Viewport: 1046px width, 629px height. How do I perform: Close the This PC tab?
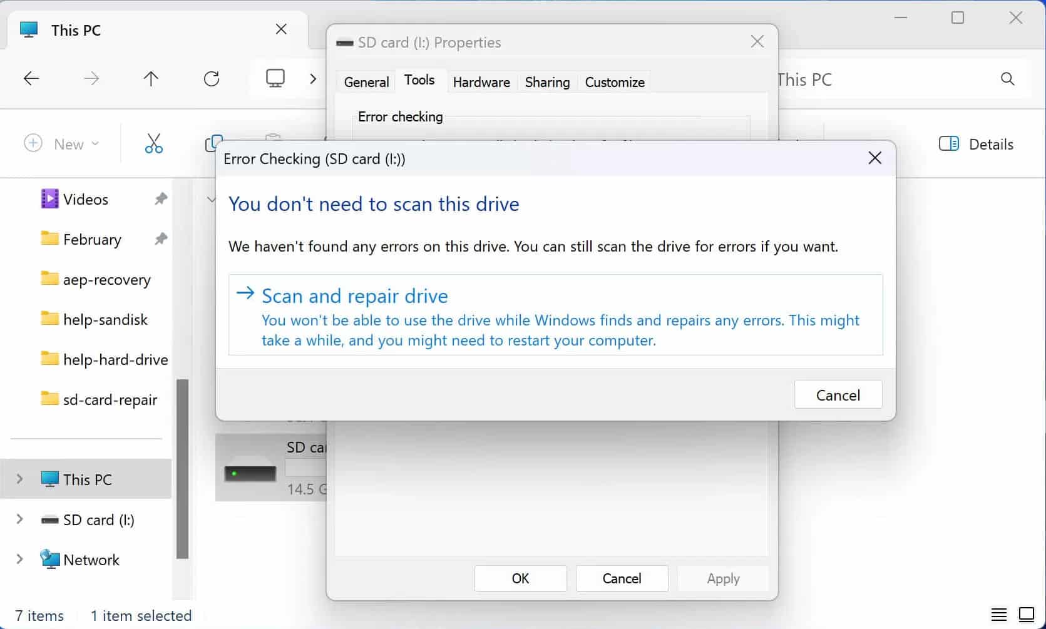(281, 29)
